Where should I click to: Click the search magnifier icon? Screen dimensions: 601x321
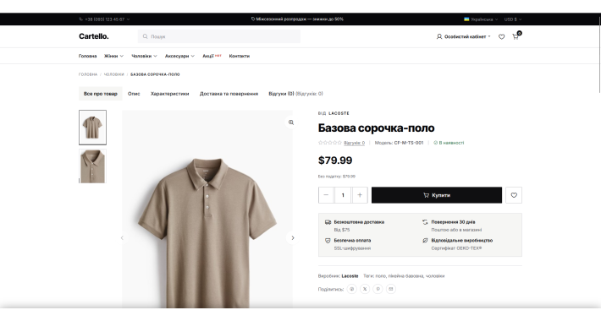click(146, 36)
